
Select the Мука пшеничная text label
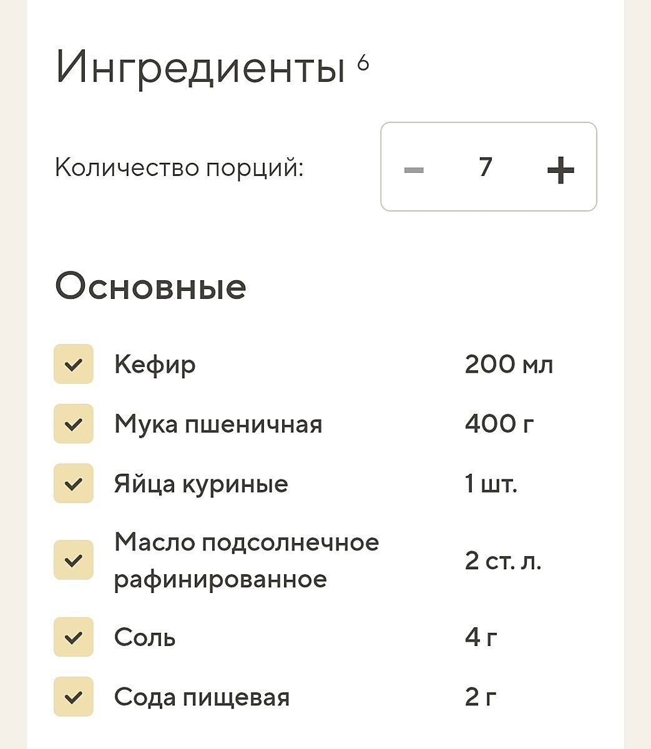(218, 424)
